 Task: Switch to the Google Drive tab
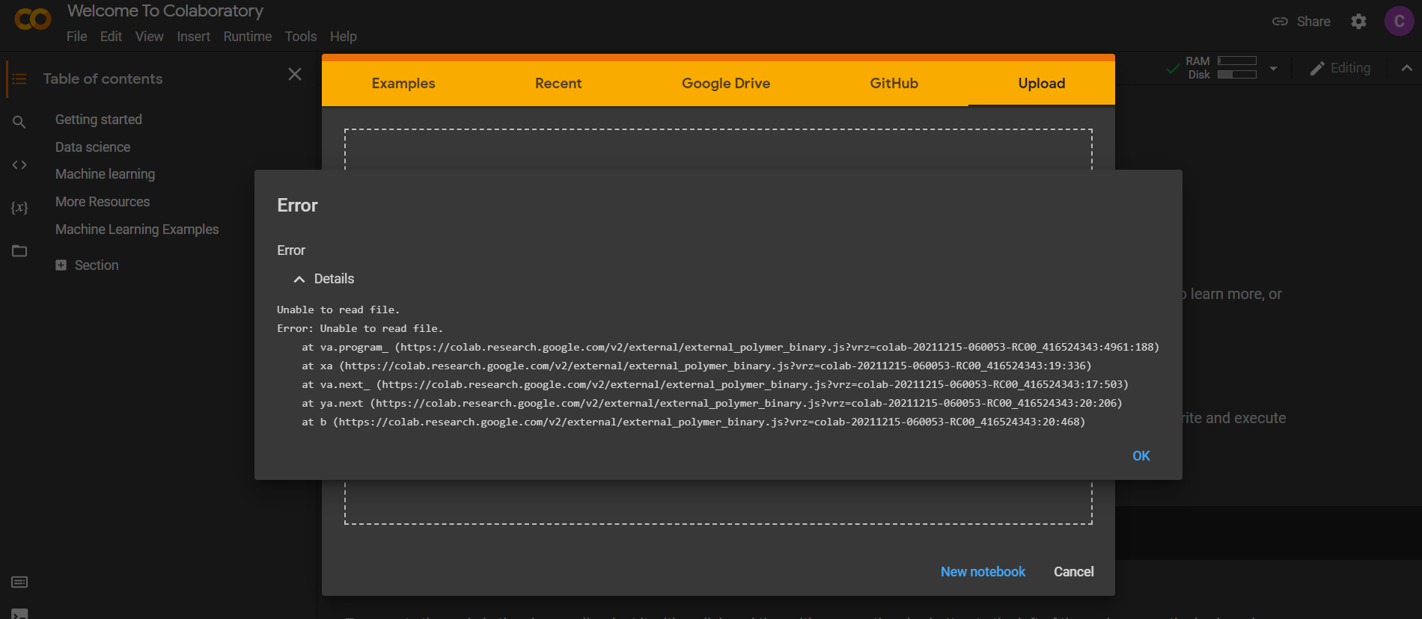(726, 83)
